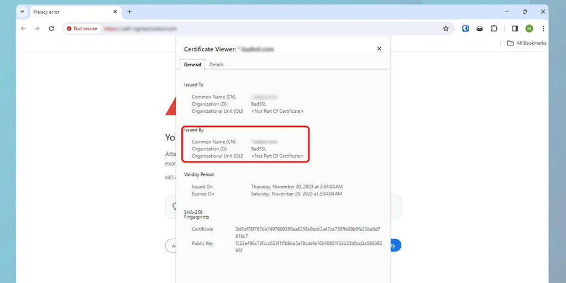
Task: Reload the current page
Action: point(51,29)
